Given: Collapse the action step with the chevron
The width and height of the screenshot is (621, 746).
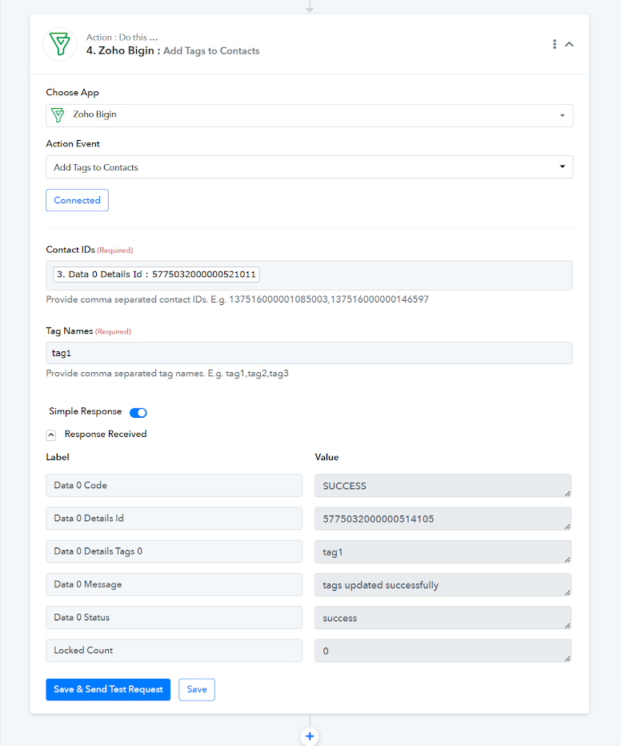Looking at the screenshot, I should [x=569, y=44].
